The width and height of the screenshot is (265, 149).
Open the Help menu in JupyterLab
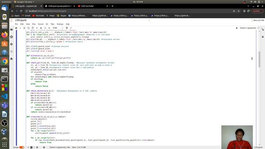[67, 24]
